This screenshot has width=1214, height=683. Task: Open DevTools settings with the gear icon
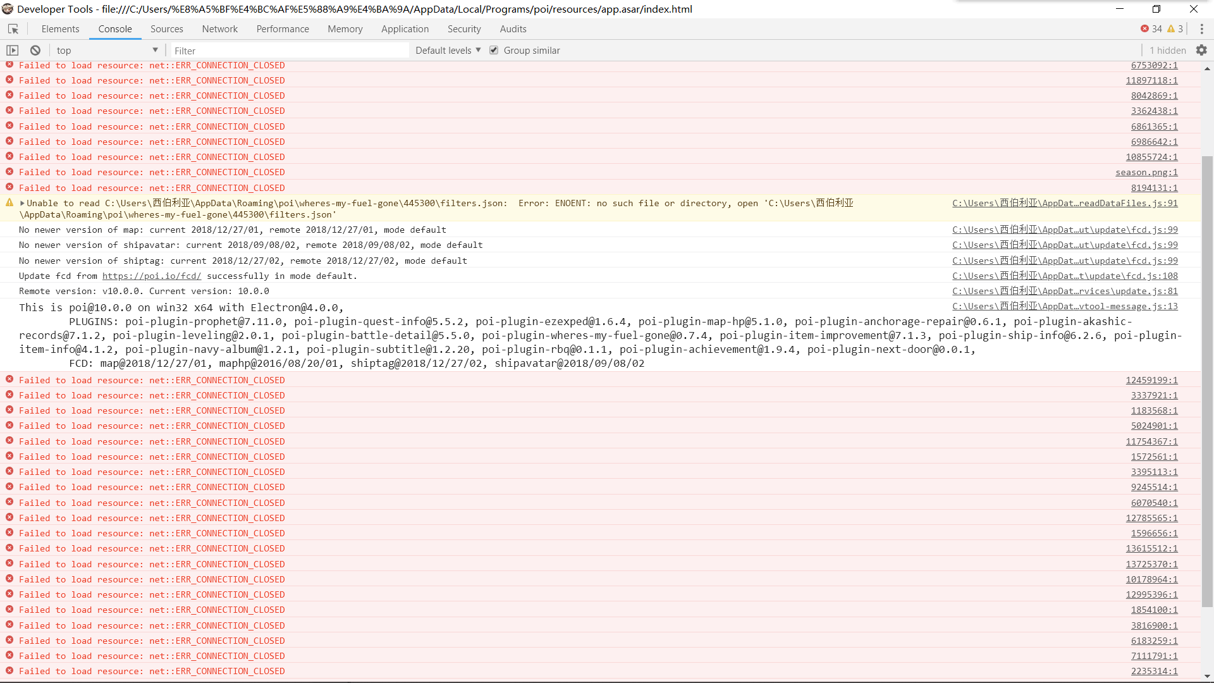(1202, 50)
